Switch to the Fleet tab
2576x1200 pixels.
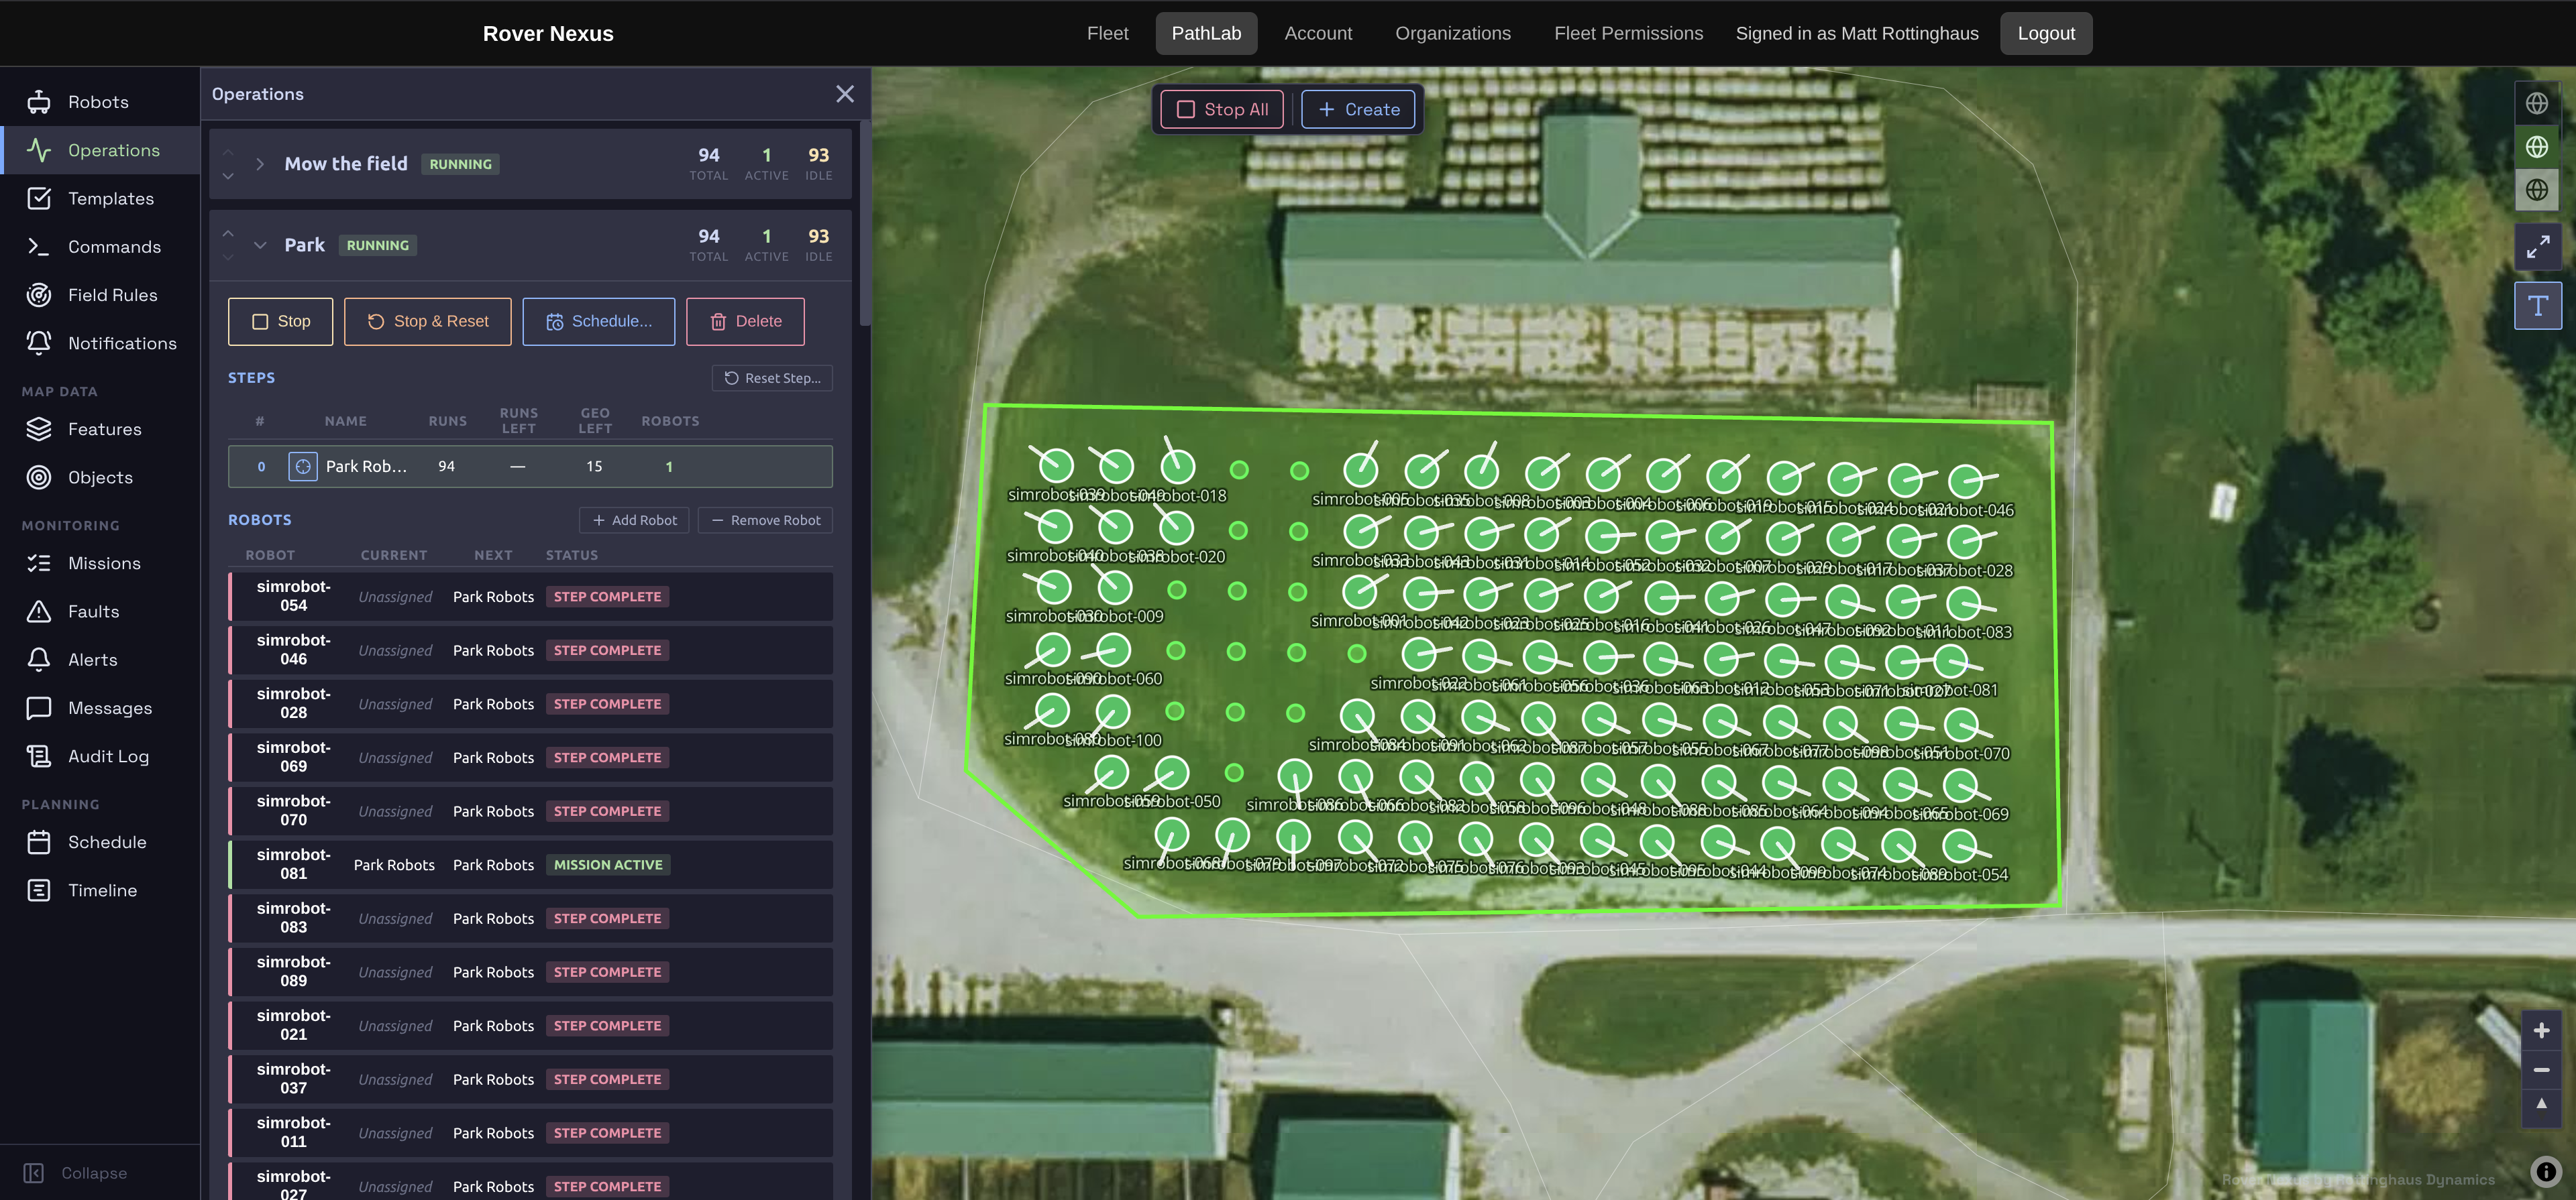tap(1107, 33)
